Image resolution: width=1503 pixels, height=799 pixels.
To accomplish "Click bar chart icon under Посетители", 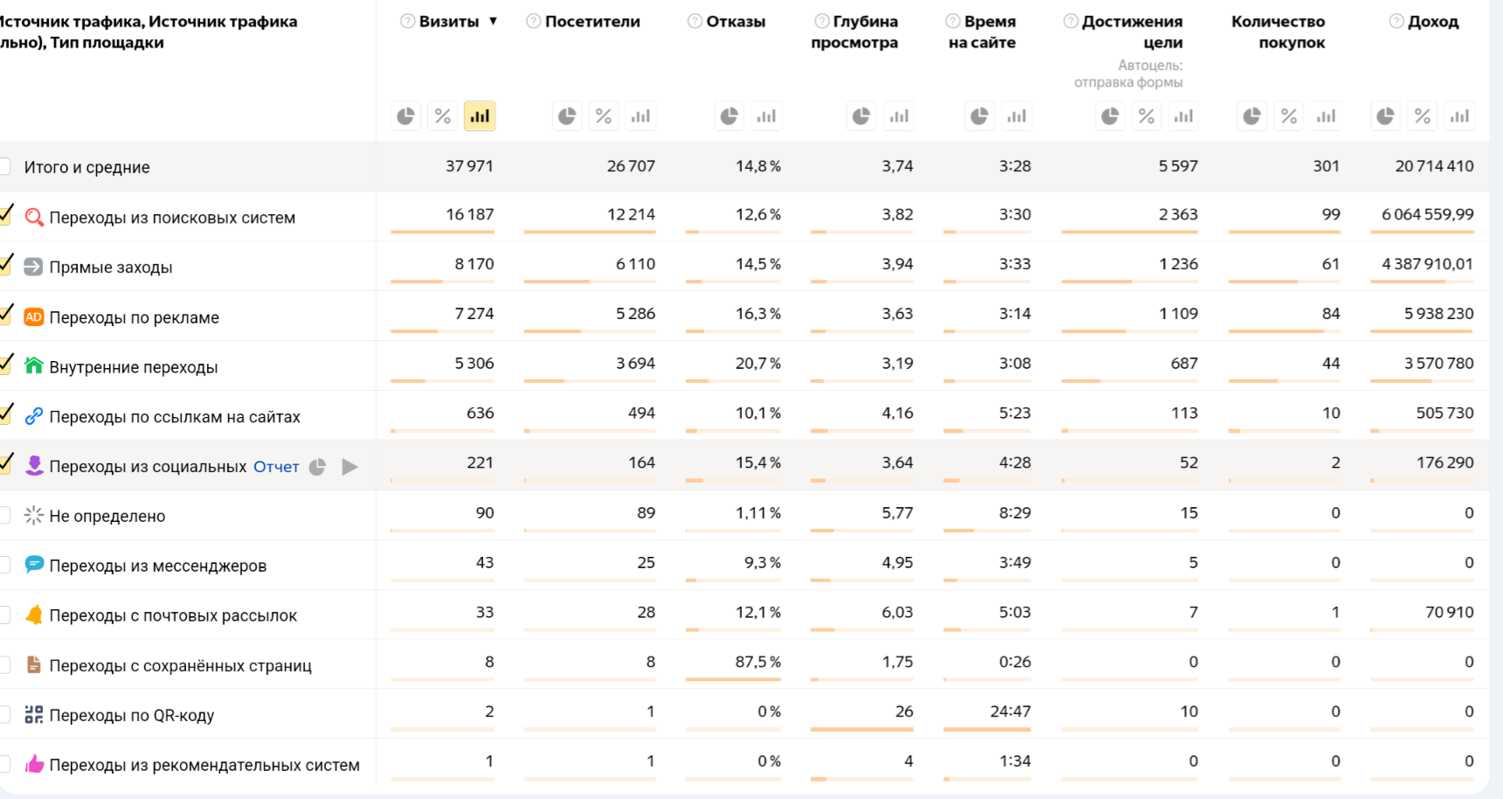I will pyautogui.click(x=641, y=116).
